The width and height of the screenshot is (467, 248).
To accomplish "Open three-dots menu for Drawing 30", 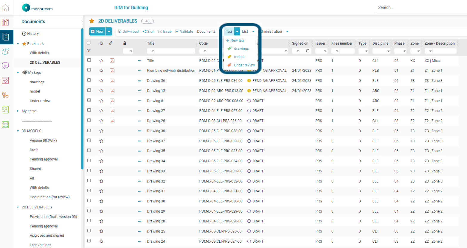I will 139,201.
